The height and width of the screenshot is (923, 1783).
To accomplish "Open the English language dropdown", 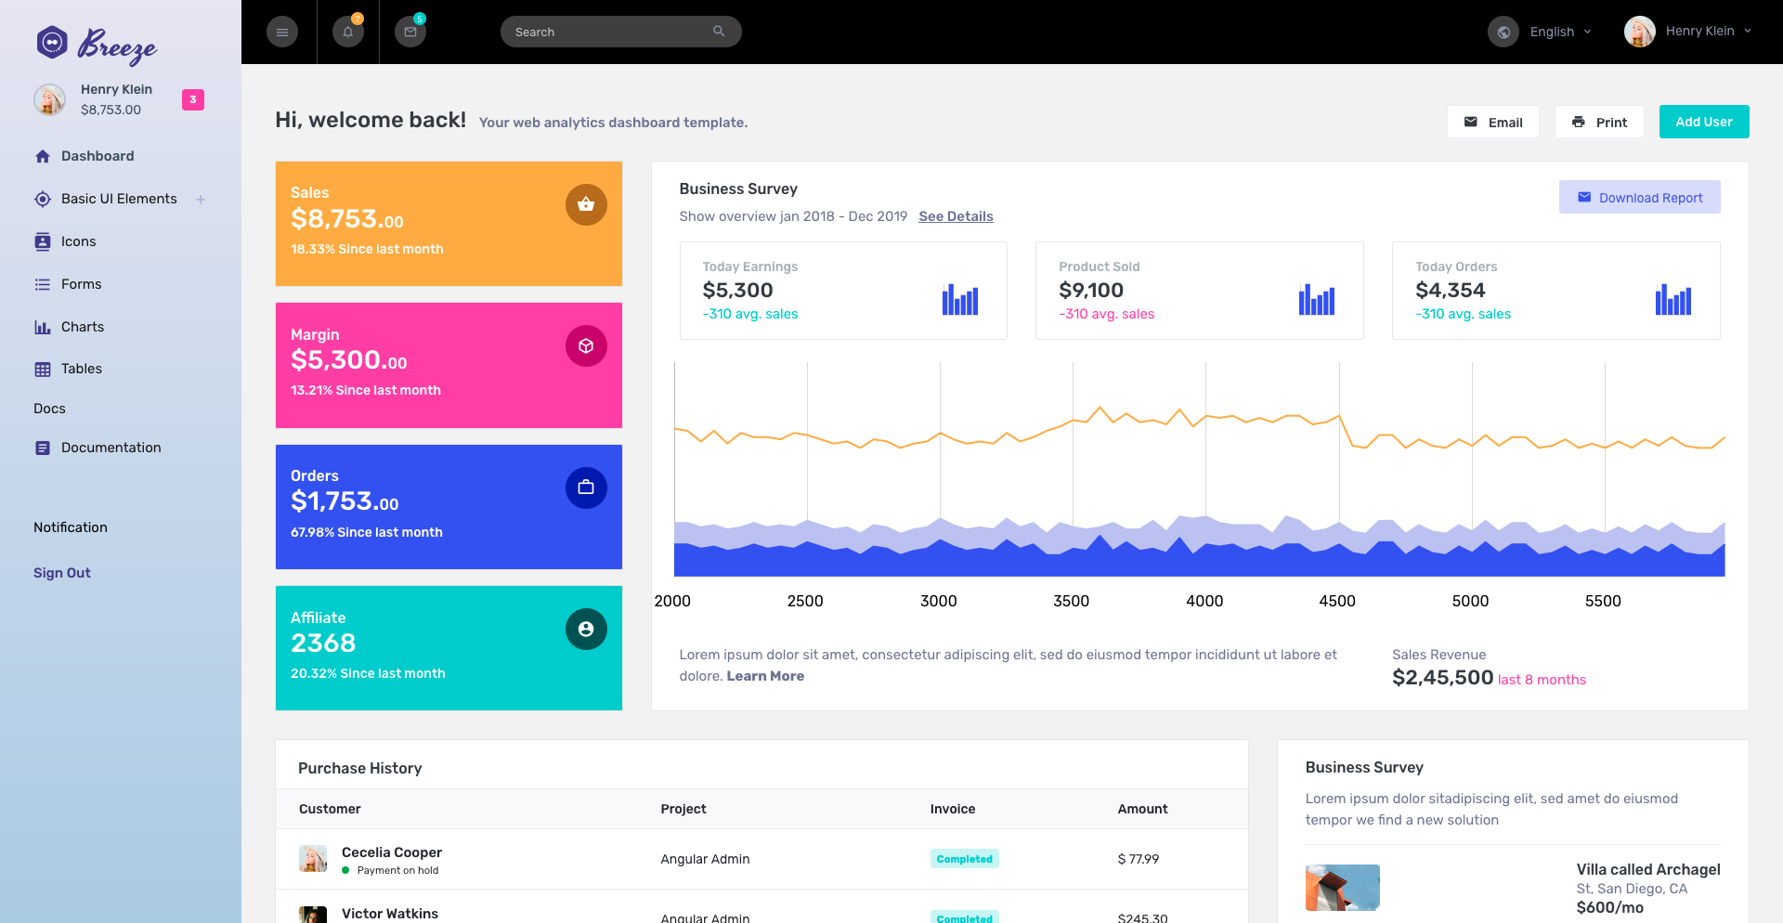I will [1561, 32].
